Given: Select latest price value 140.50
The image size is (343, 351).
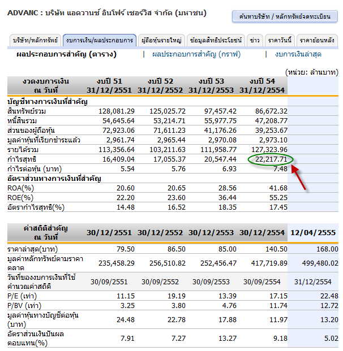Looking at the screenshot, I should pos(276,249).
